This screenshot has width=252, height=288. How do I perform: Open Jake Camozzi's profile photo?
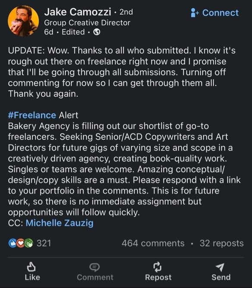coord(23,21)
